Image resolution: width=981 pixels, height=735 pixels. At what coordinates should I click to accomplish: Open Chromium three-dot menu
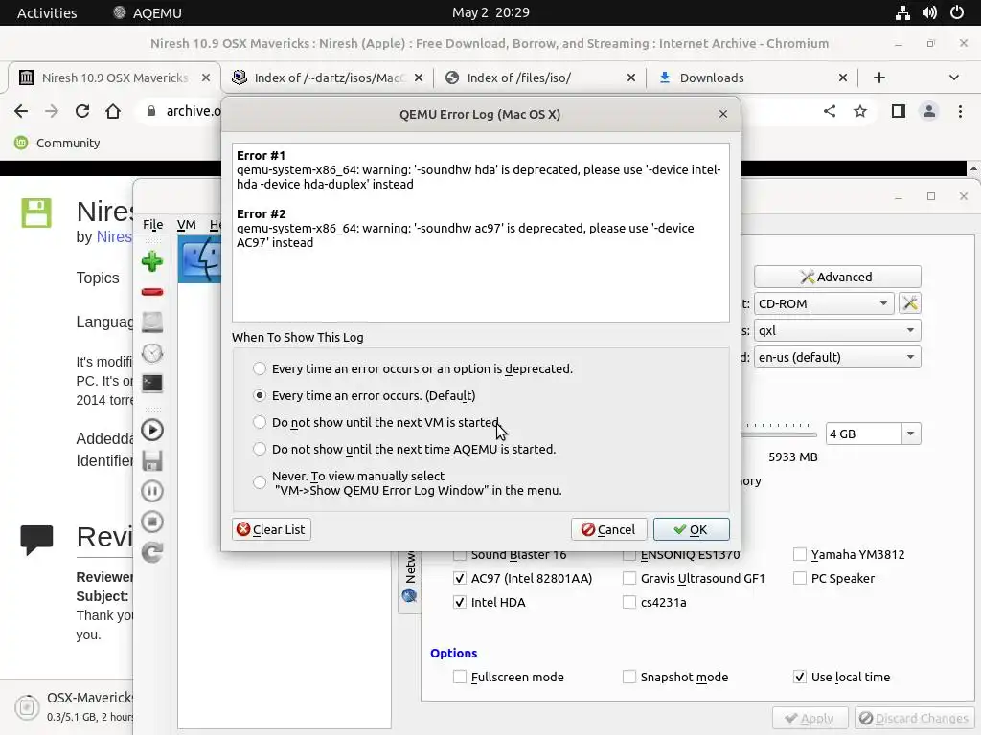point(960,111)
